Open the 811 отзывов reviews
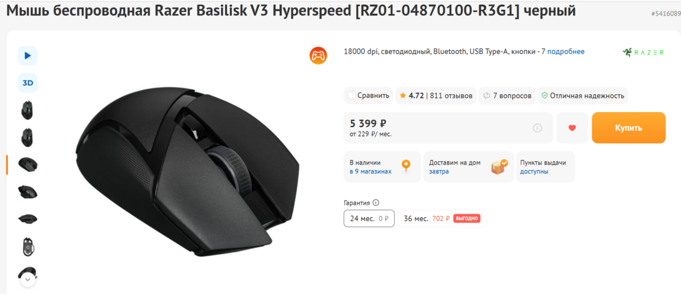This screenshot has height=294, width=681. 451,95
